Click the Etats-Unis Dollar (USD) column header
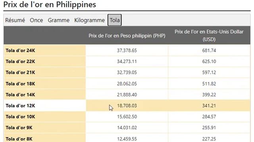This screenshot has width=254, height=142. coord(209,35)
